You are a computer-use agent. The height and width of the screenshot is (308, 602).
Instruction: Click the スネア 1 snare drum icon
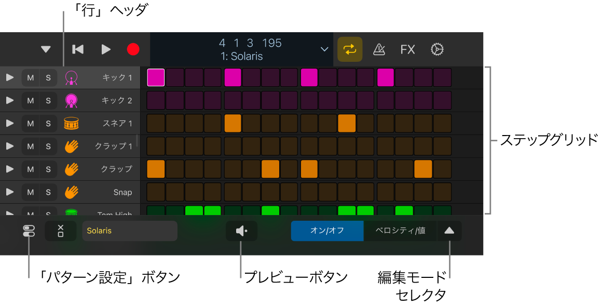pyautogui.click(x=71, y=123)
